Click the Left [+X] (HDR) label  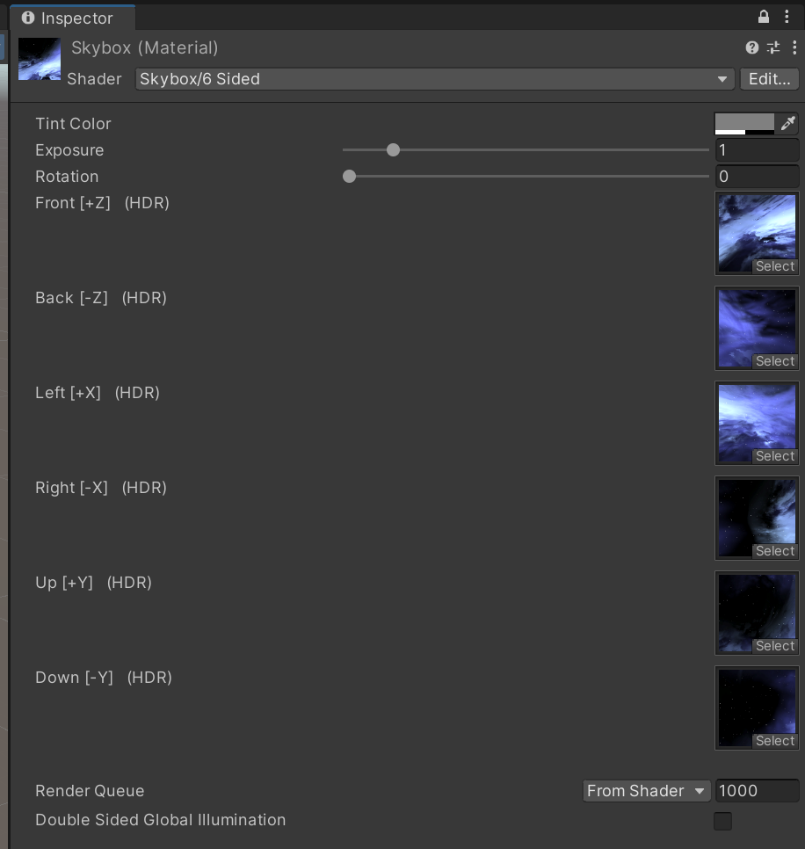click(98, 393)
